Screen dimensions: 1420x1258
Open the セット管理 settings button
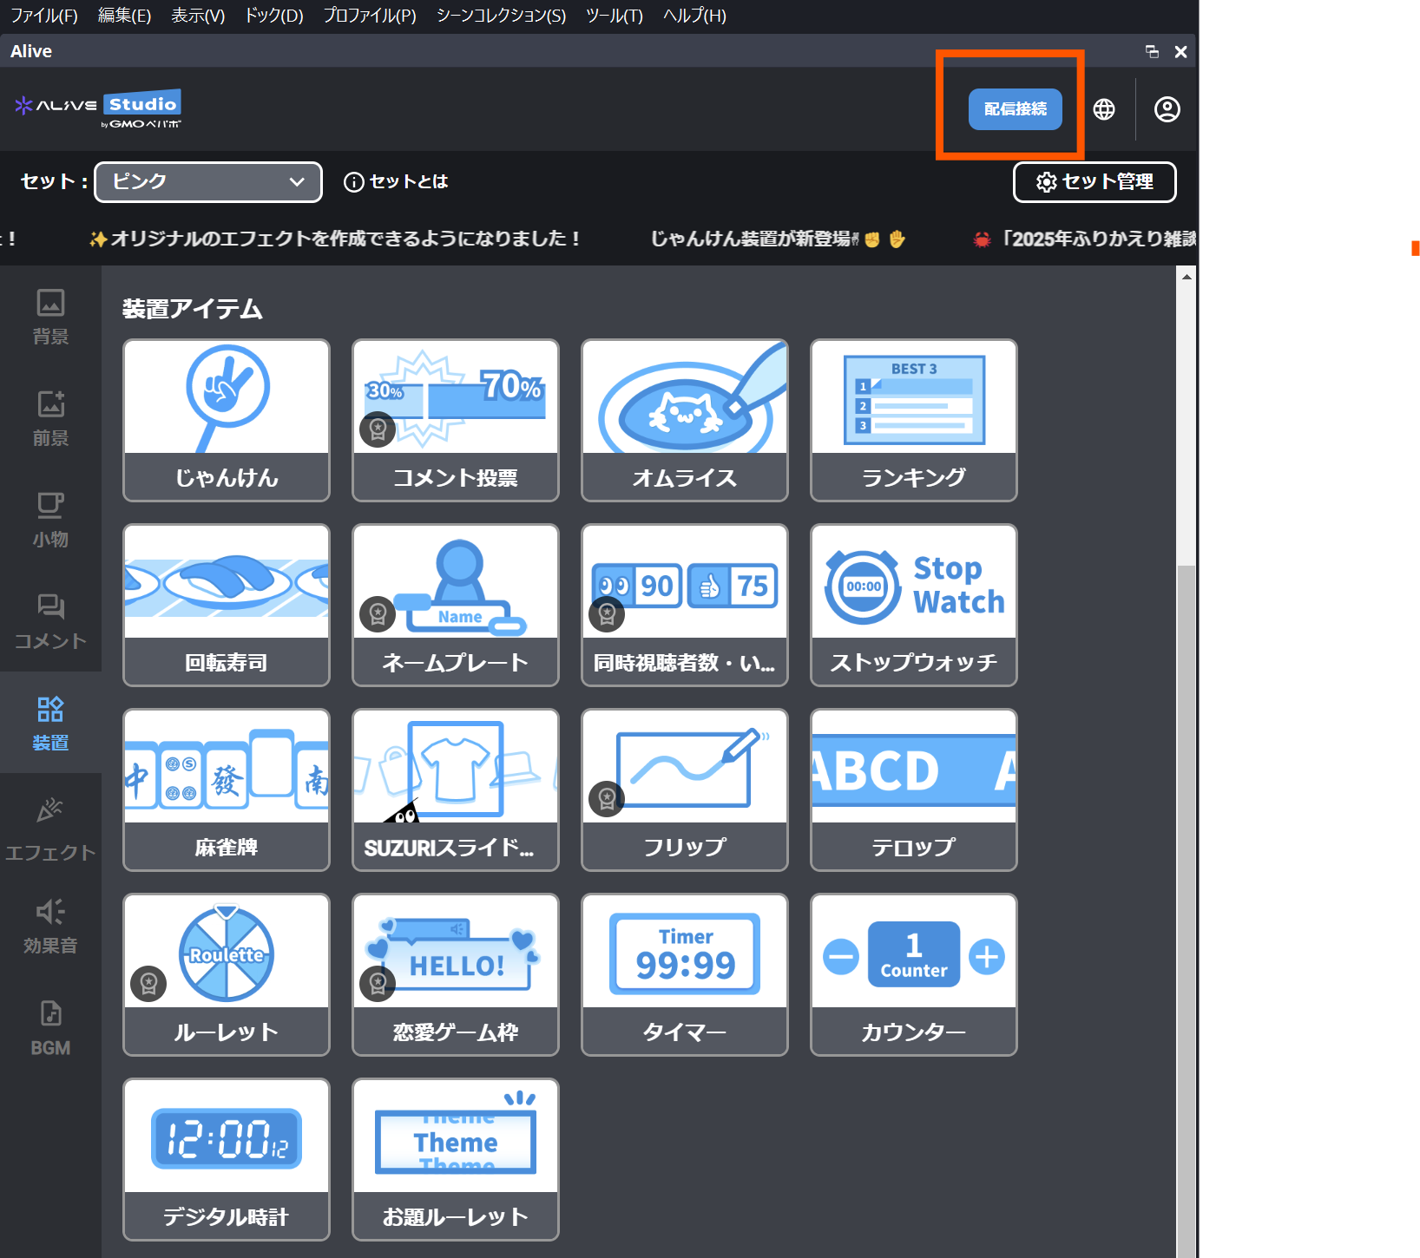(1095, 182)
